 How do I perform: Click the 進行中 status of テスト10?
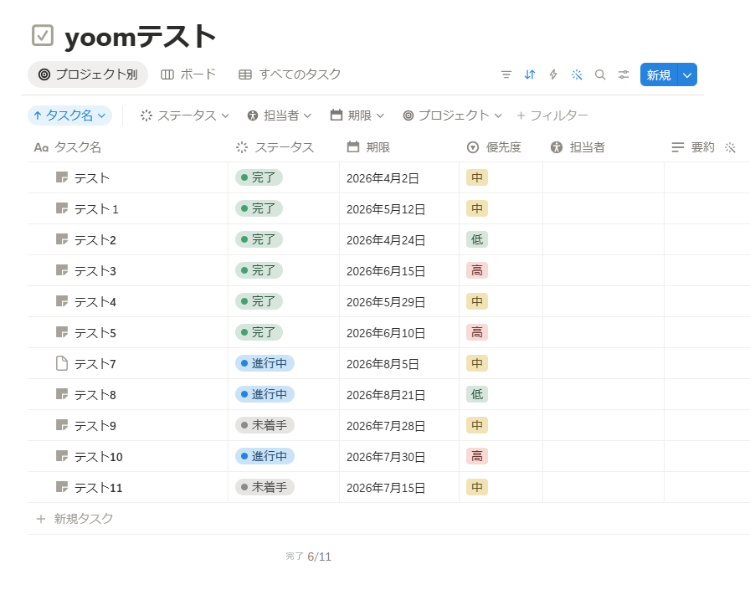265,456
